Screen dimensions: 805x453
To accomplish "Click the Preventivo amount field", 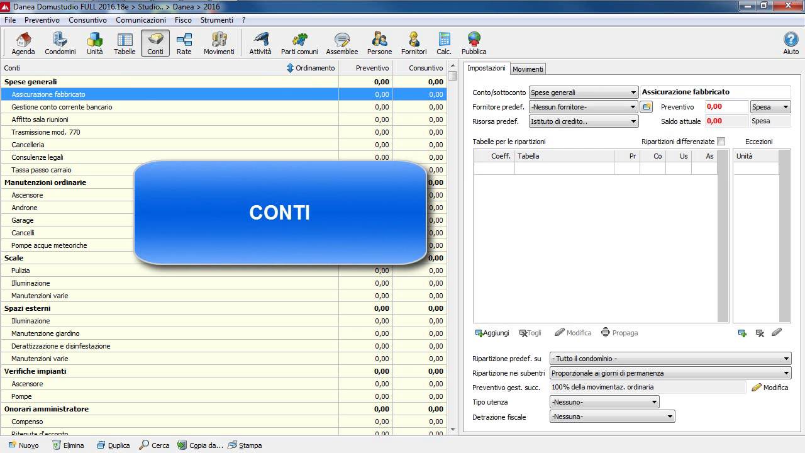I will coord(726,107).
